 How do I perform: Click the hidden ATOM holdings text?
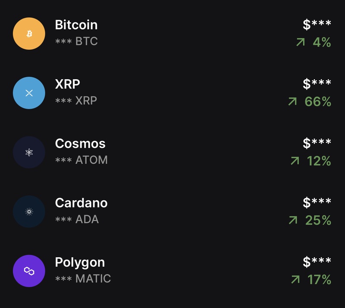(82, 160)
